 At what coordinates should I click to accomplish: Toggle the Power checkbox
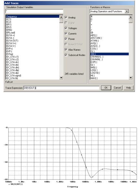[x=66, y=39]
